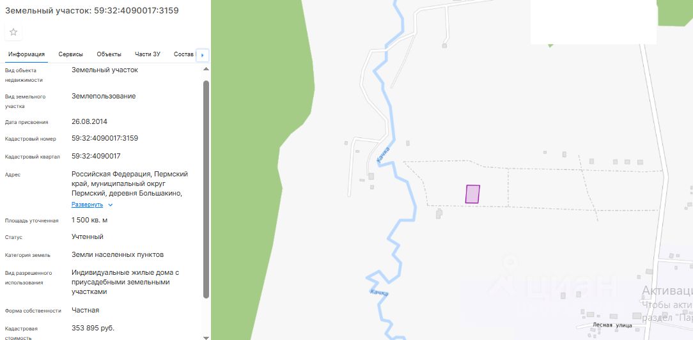Click the info panel vertical scrollbar thumb

(206, 189)
